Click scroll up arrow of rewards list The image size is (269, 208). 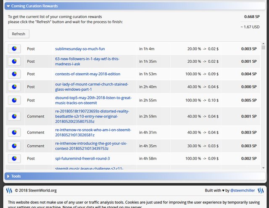pyautogui.click(x=264, y=44)
